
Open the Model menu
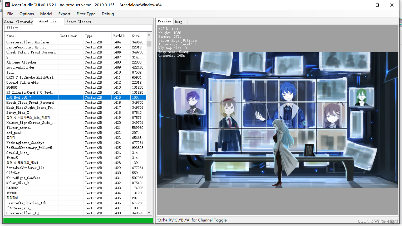coord(46,14)
